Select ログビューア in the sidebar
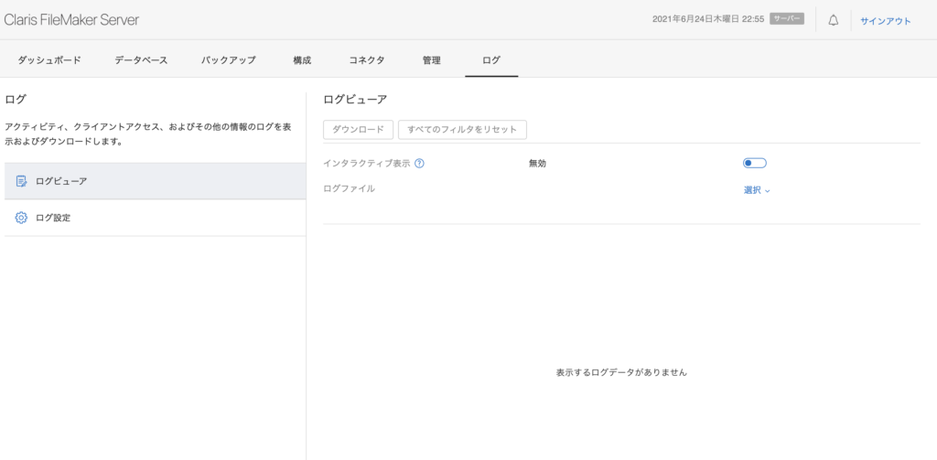Image resolution: width=937 pixels, height=460 pixels. pos(61,181)
